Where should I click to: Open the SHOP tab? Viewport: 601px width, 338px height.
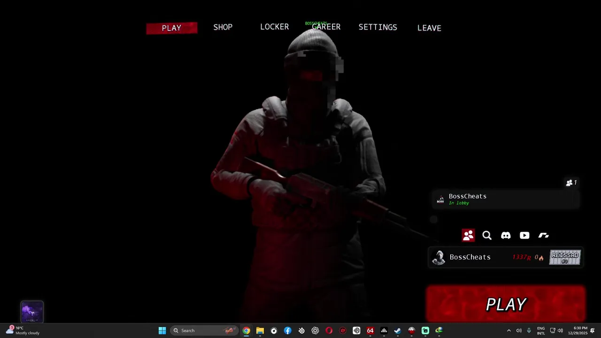(x=223, y=27)
